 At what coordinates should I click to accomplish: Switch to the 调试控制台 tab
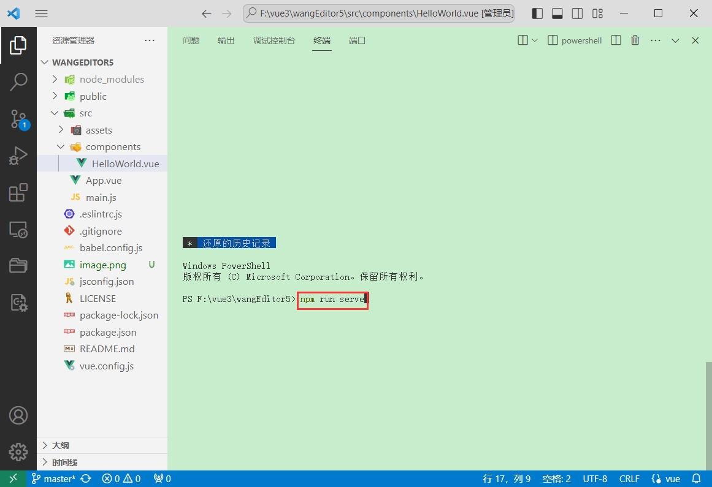point(274,40)
